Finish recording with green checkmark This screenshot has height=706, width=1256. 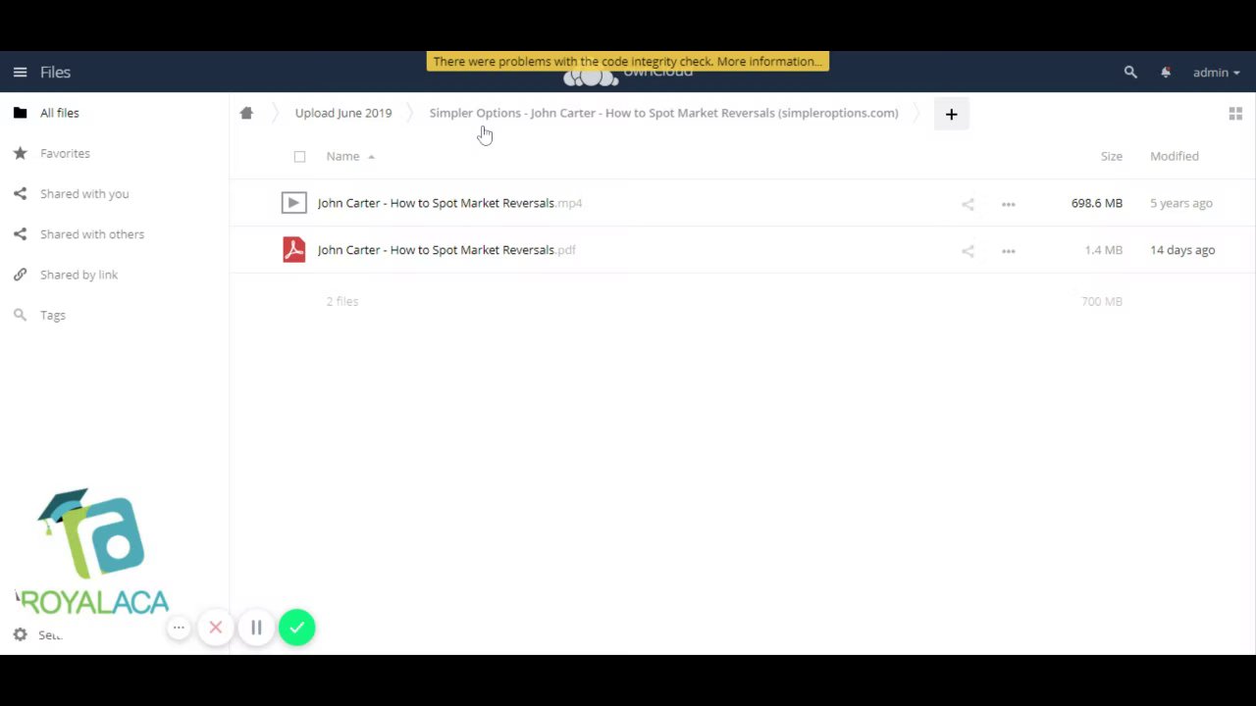pyautogui.click(x=296, y=628)
